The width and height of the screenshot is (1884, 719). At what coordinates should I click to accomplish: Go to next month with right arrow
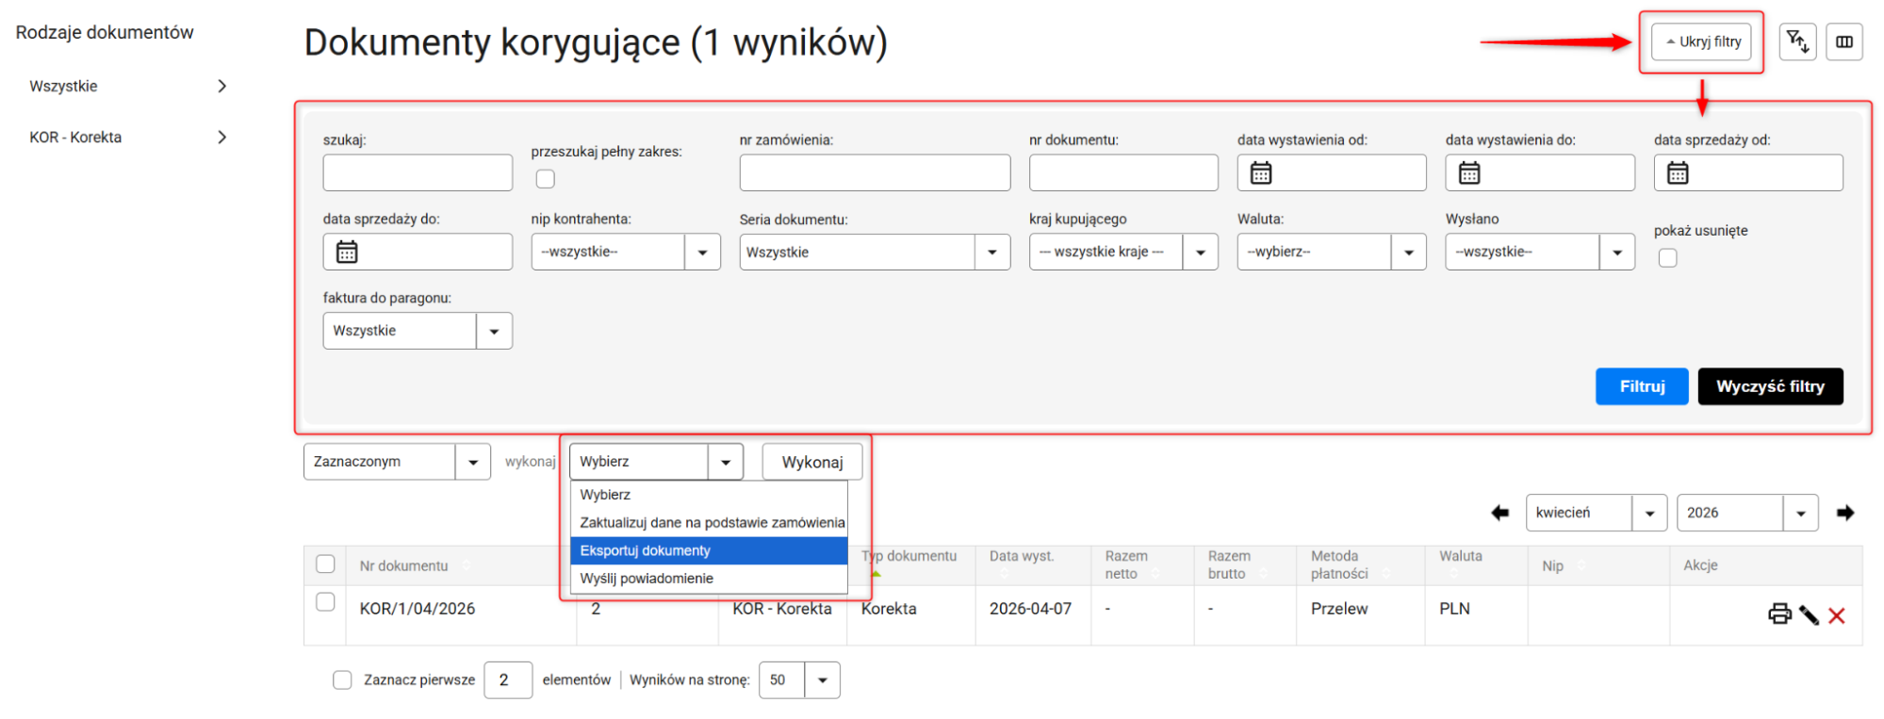click(1845, 513)
